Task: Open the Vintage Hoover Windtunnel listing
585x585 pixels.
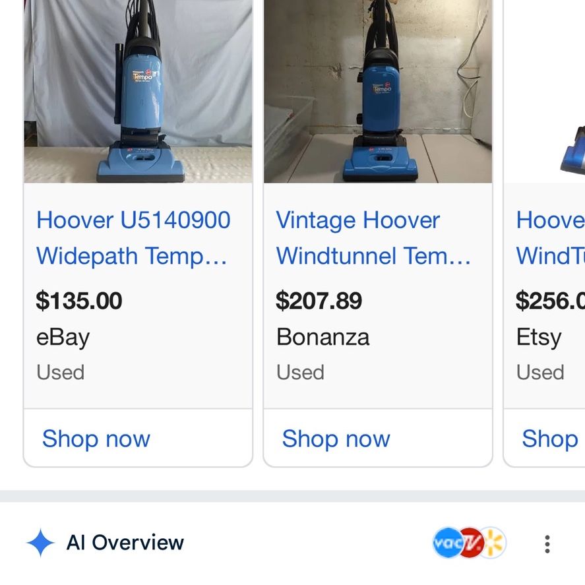Action: click(373, 237)
